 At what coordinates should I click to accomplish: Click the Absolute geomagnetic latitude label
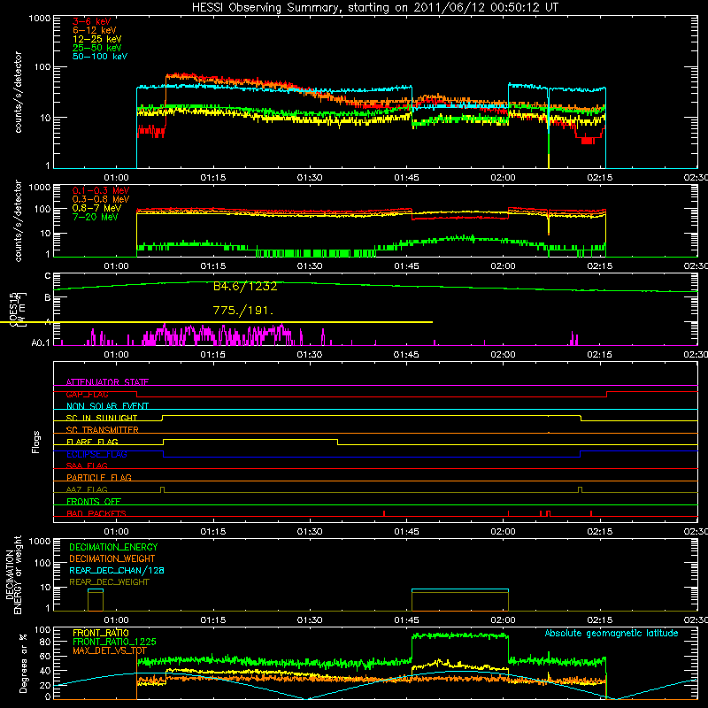(x=612, y=633)
